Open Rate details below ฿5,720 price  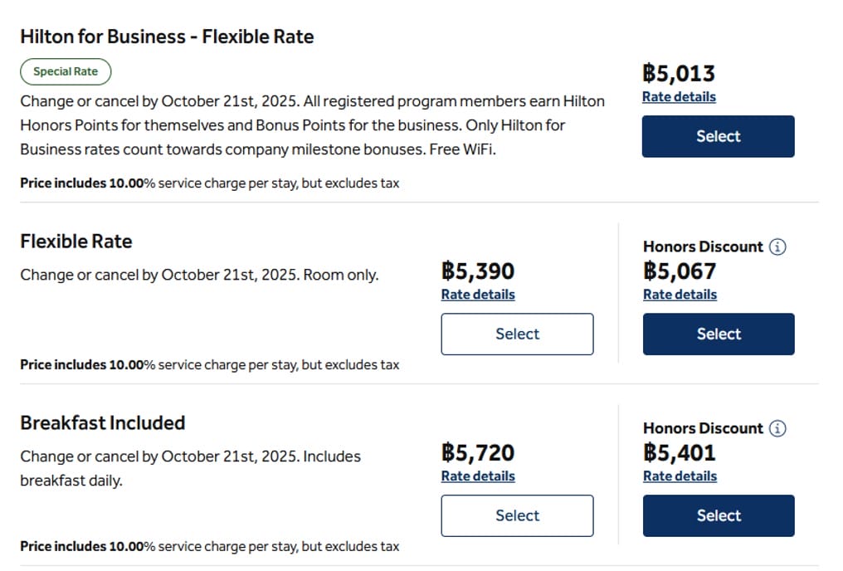click(x=478, y=476)
